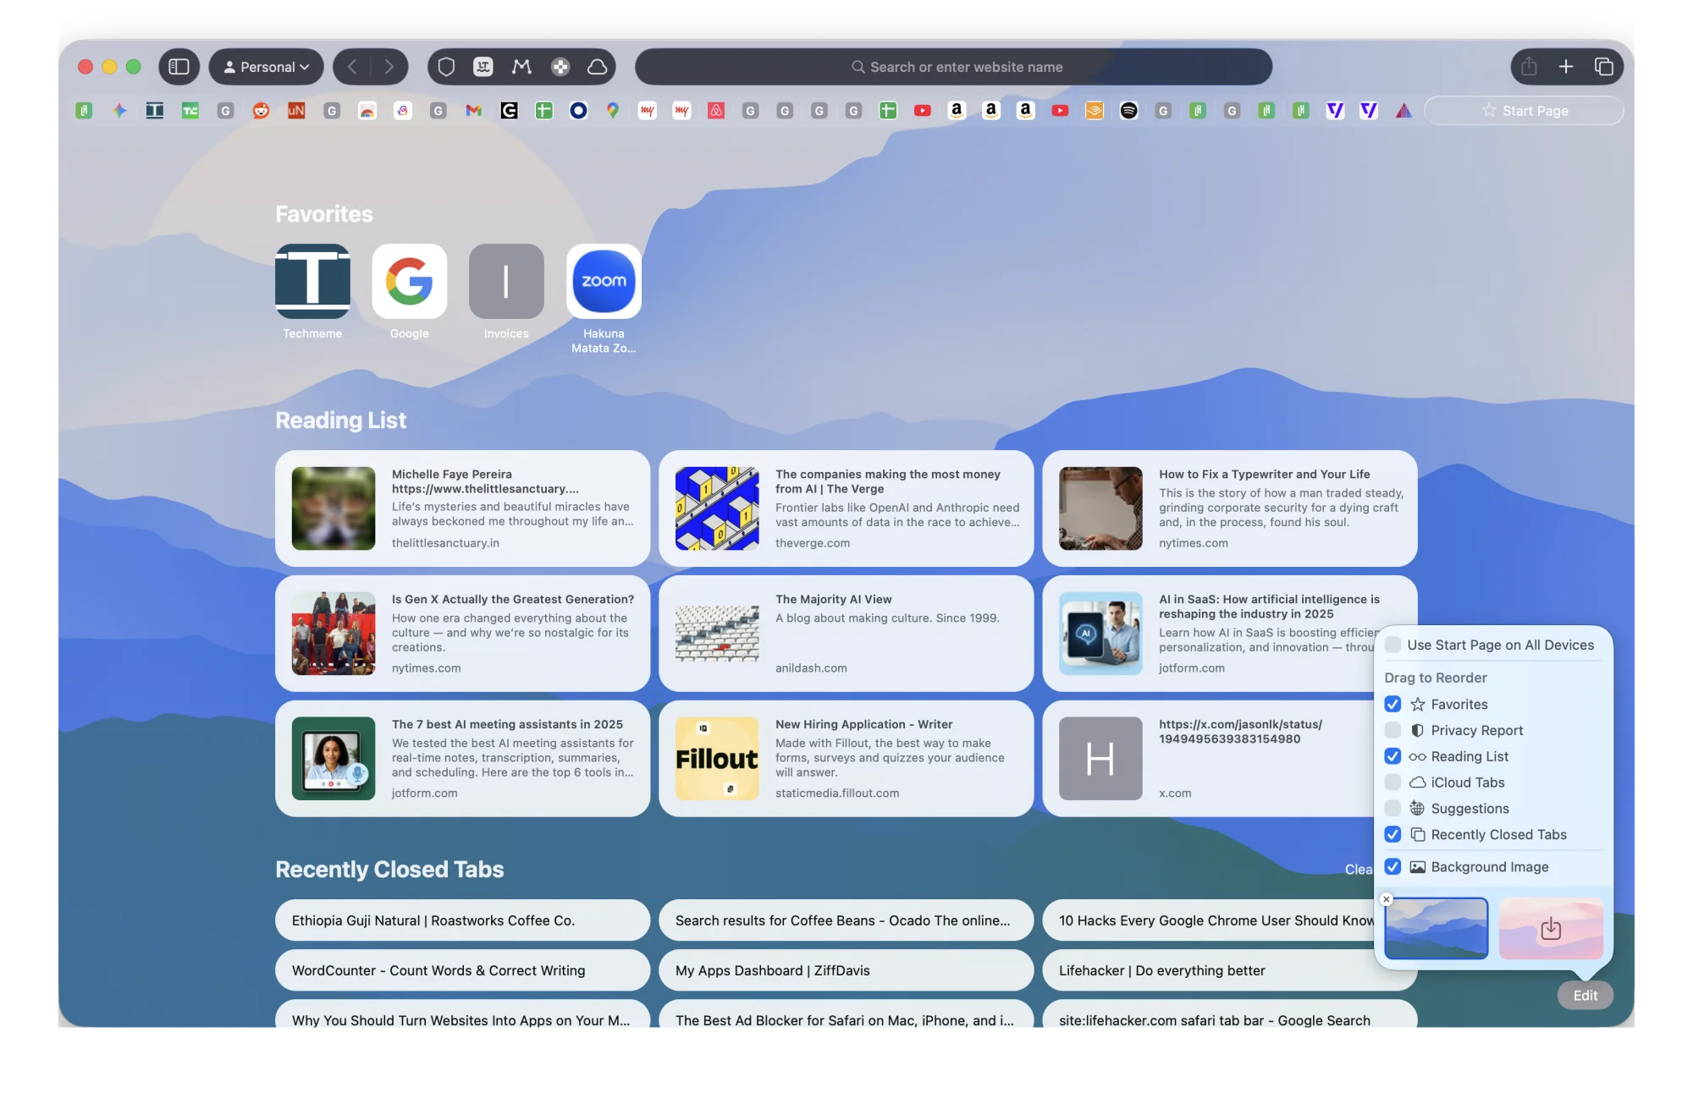Open the Personal profile dropdown
The image size is (1693, 1104).
click(265, 66)
